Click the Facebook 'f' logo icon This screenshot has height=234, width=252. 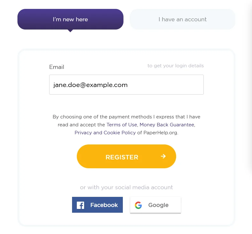(x=81, y=205)
